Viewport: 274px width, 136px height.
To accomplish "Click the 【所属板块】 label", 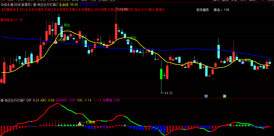I will click(x=10, y=10).
